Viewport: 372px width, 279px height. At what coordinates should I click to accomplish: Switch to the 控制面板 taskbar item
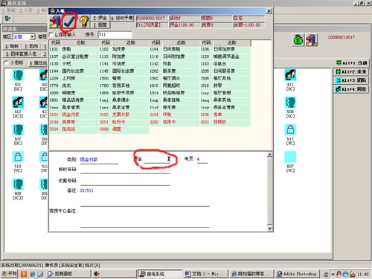pos(68,274)
